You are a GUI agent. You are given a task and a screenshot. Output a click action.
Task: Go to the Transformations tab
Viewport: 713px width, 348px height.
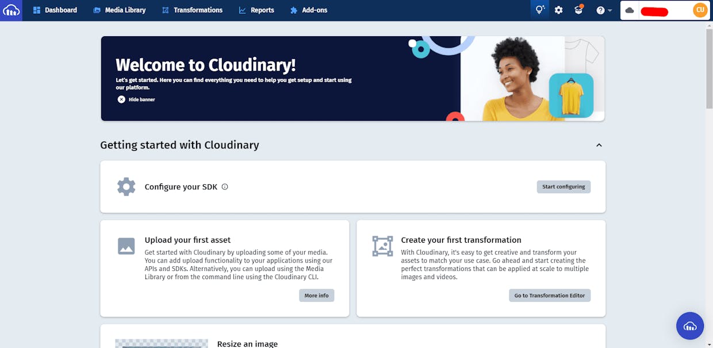coord(192,10)
